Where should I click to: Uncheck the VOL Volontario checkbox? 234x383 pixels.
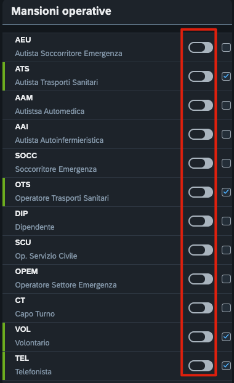tap(226, 337)
